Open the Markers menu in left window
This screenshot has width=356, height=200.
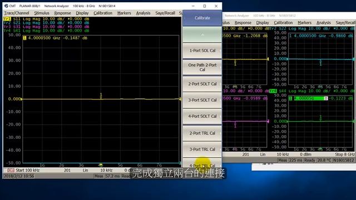point(124,13)
